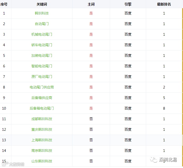The width and height of the screenshot is (183, 168).
Task: Open keyword link 加装电动尾门
Action: (42, 55)
